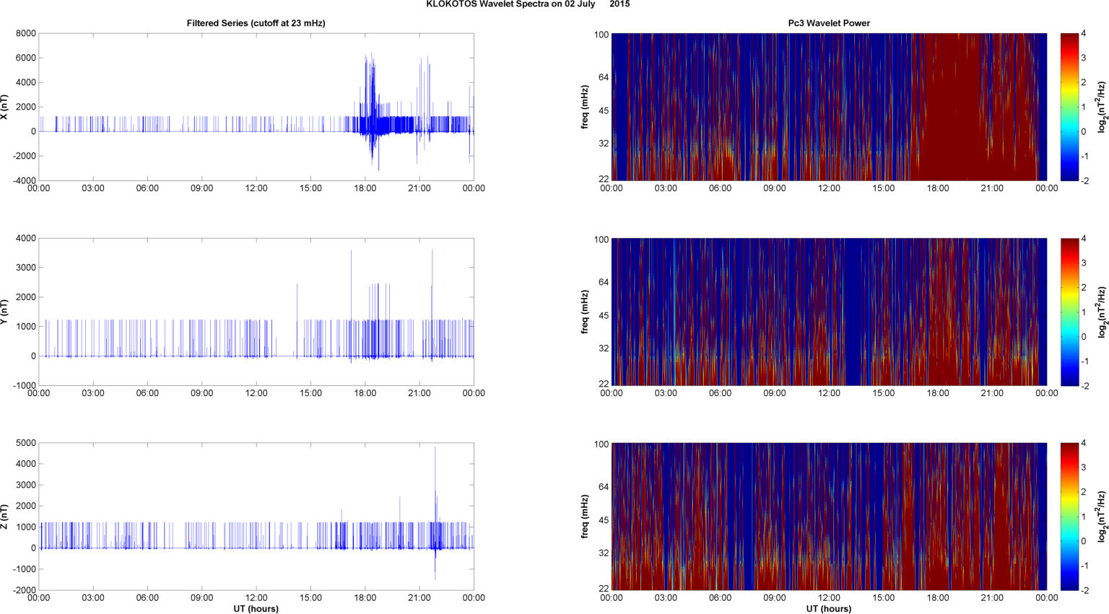Click the Pc3 Wavelet Power heading
Image resolution: width=1109 pixels, height=614 pixels.
pyautogui.click(x=828, y=23)
